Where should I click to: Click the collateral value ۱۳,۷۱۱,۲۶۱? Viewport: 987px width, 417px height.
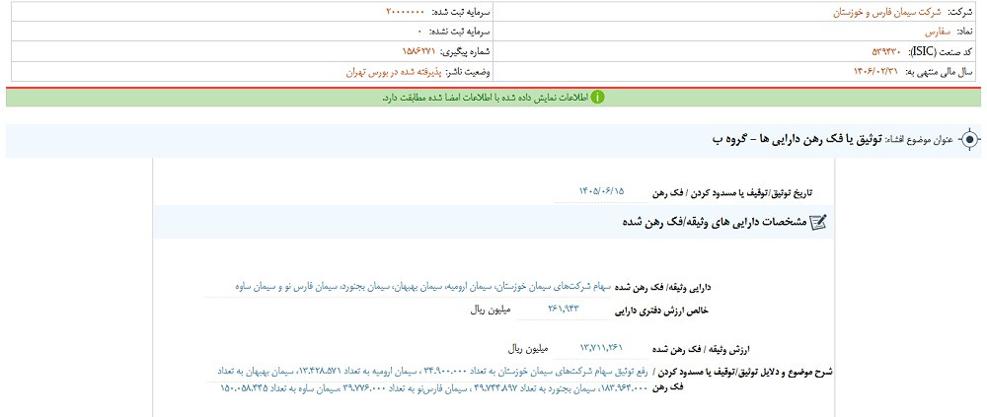point(600,348)
